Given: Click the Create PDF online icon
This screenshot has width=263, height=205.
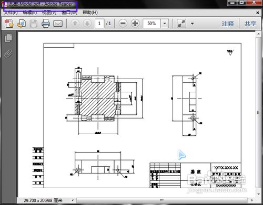Looking at the screenshot, I should click(9, 24).
